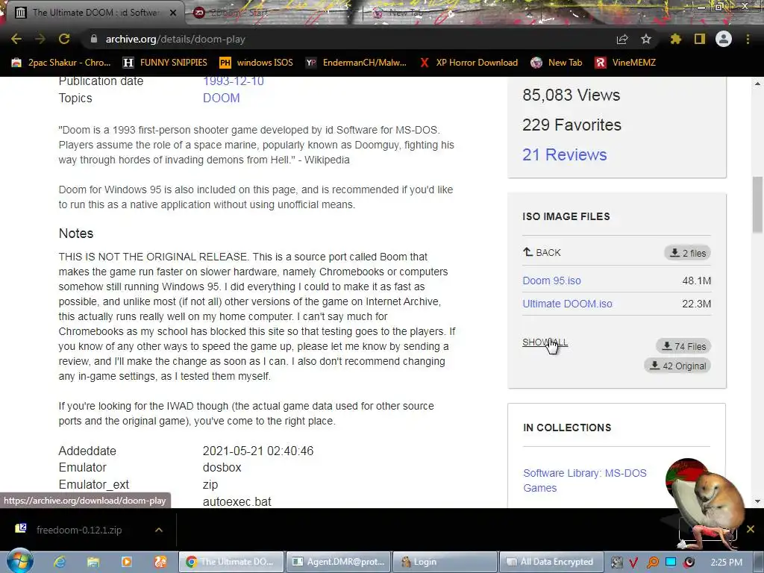Click the 229 Favorites text
Screen dimensions: 764x573
pyautogui.click(x=572, y=125)
